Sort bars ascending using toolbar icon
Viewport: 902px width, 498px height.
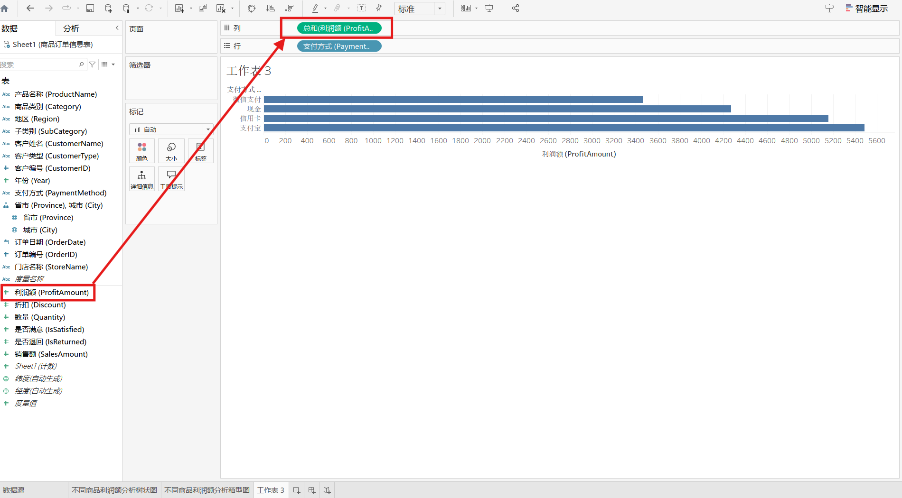click(270, 9)
